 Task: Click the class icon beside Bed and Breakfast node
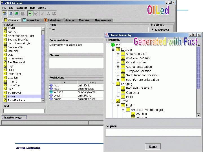click(x=123, y=88)
